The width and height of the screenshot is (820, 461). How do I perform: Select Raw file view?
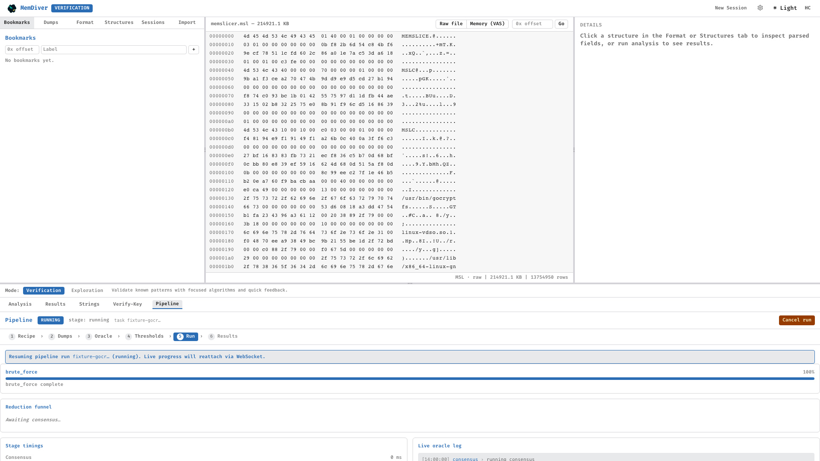click(x=451, y=24)
